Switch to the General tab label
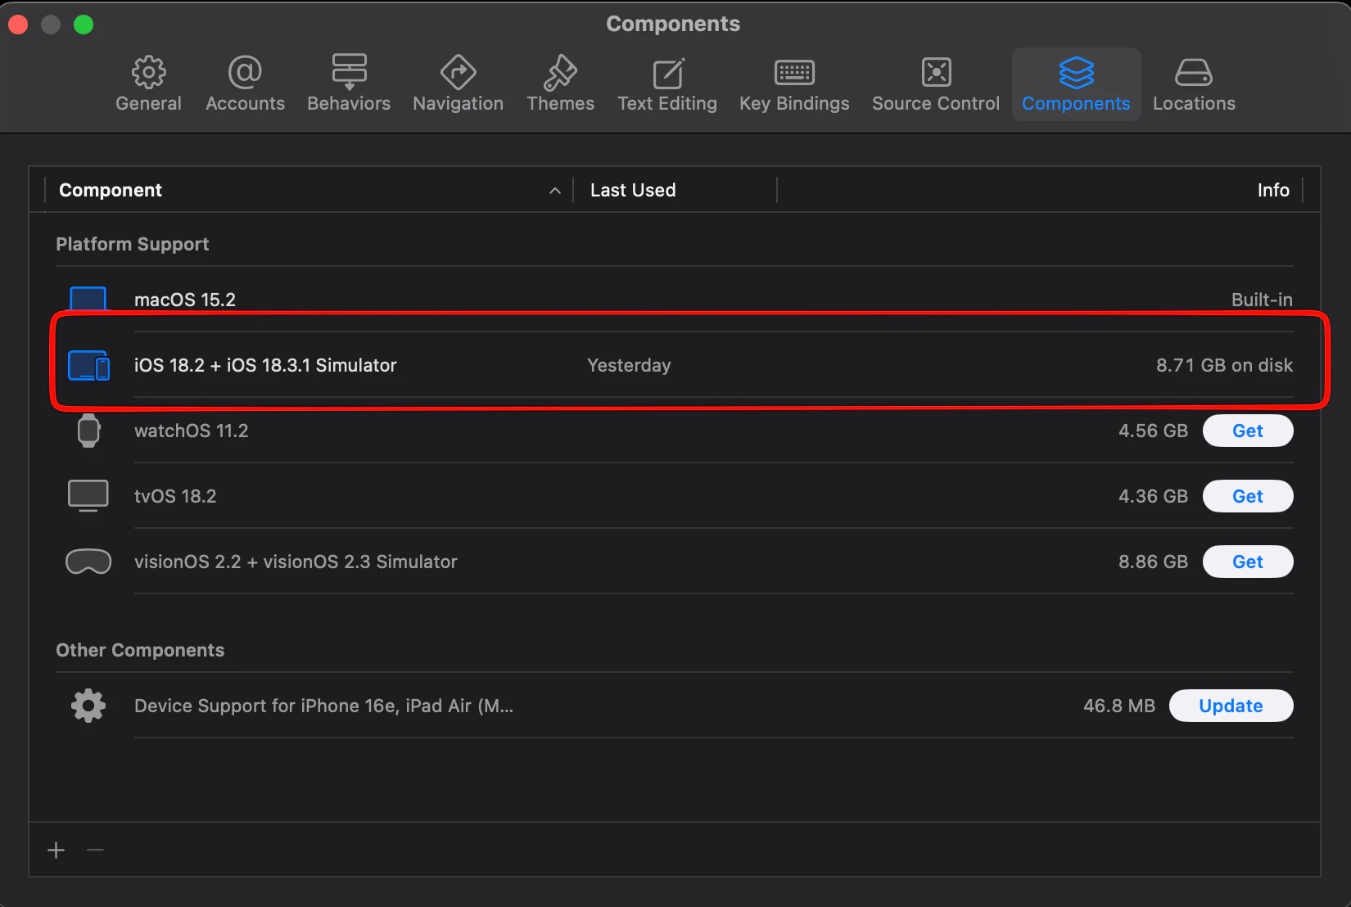Image resolution: width=1351 pixels, height=907 pixels. coord(148,104)
